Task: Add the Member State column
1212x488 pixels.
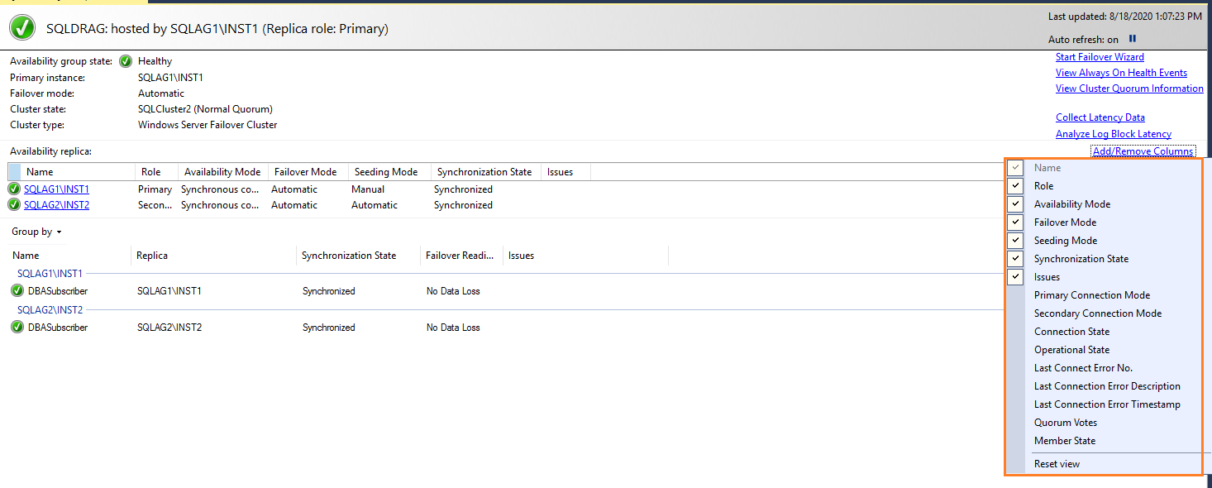Action: pyautogui.click(x=1065, y=441)
